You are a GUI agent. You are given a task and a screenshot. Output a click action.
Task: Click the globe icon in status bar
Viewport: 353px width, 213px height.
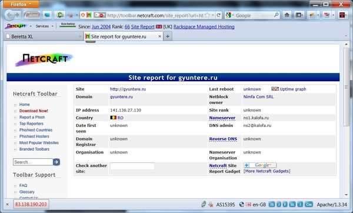(x=242, y=204)
